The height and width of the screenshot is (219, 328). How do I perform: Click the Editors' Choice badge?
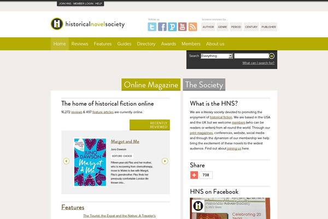pos(122,156)
